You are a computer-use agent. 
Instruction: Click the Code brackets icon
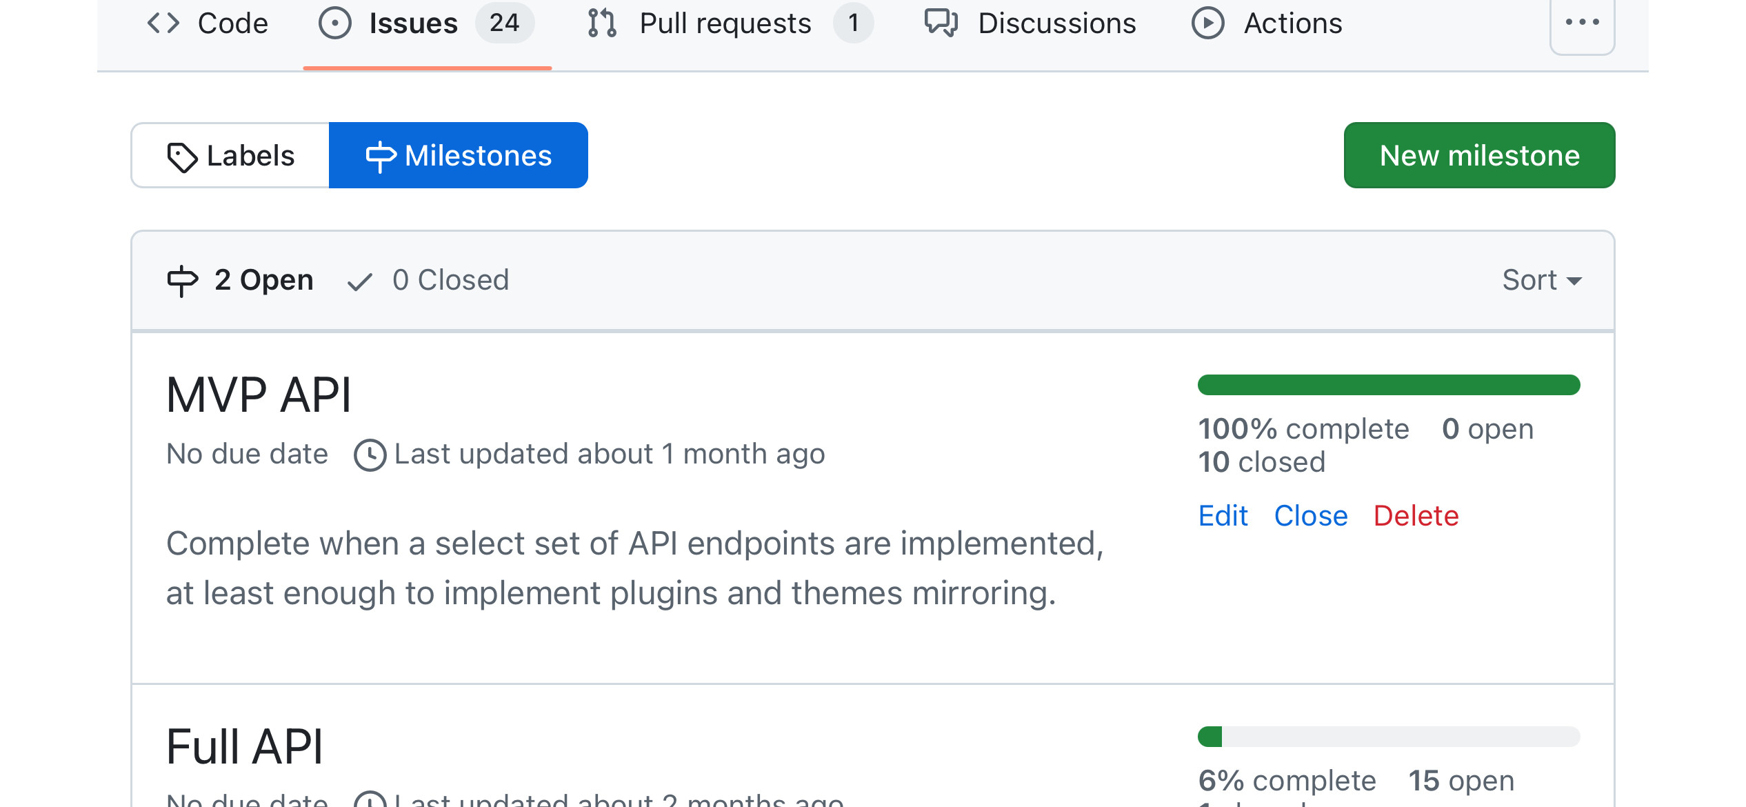click(163, 23)
